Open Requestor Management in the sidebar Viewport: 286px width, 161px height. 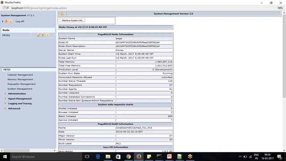21,84
